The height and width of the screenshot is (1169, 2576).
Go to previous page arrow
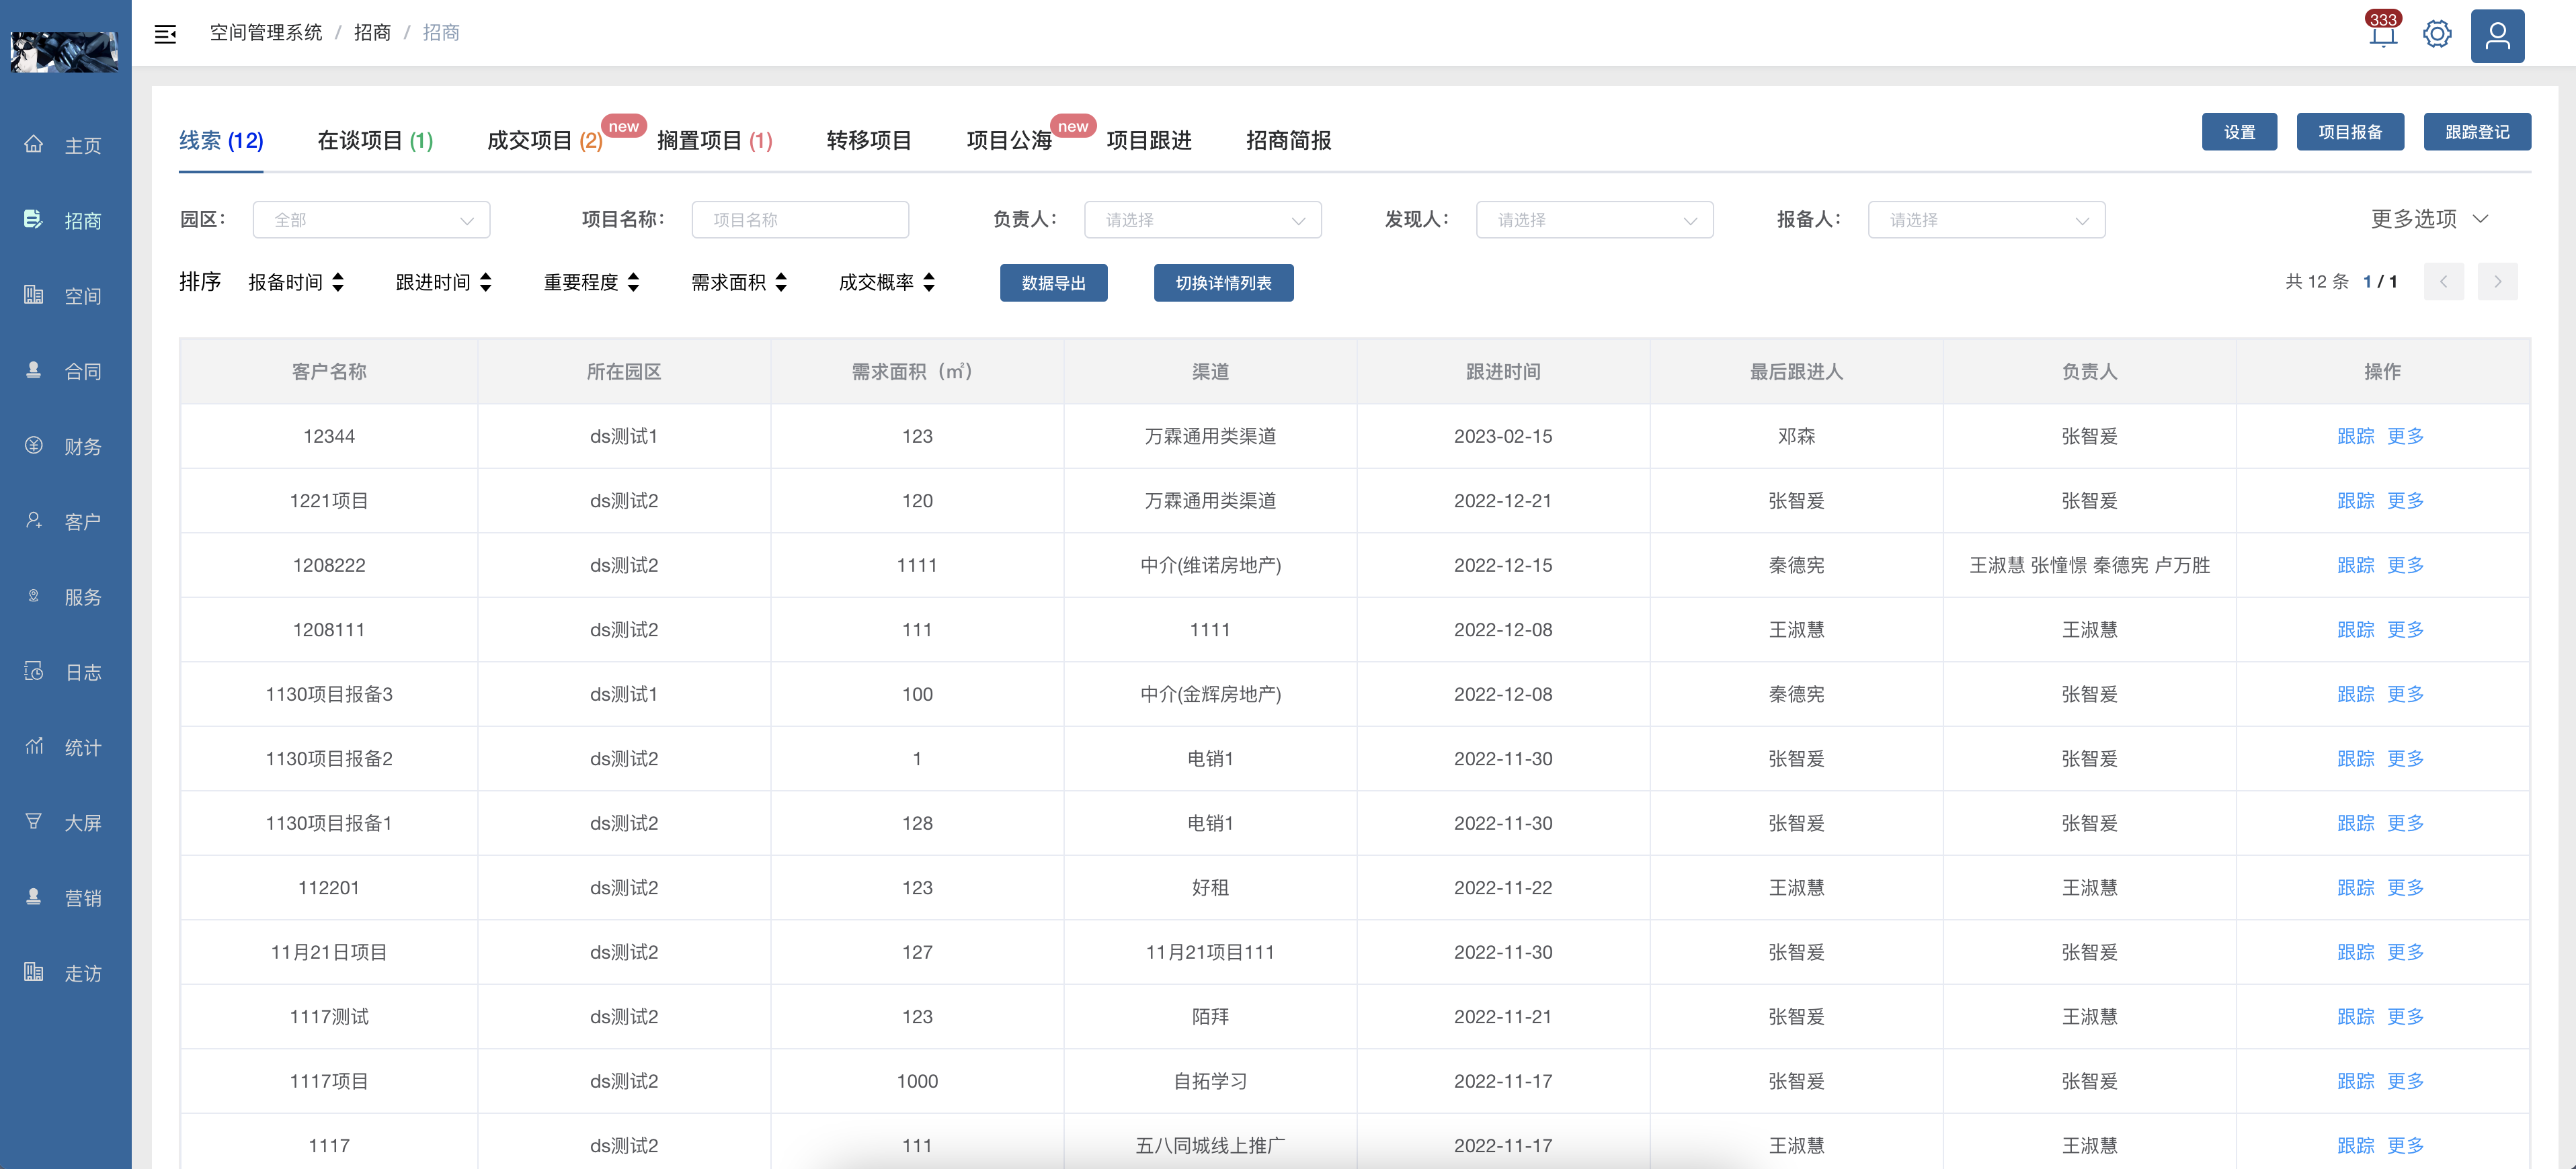(x=2443, y=282)
